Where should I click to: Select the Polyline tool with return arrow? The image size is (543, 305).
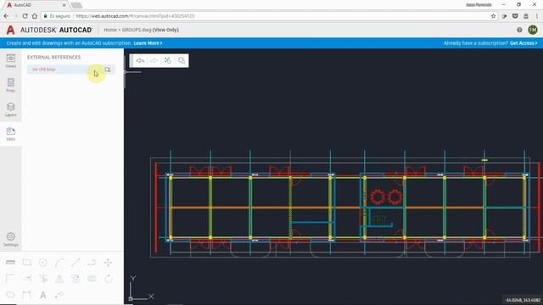click(92, 263)
